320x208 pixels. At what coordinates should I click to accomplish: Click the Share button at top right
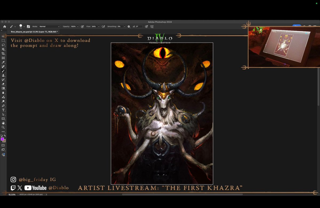(x=297, y=26)
